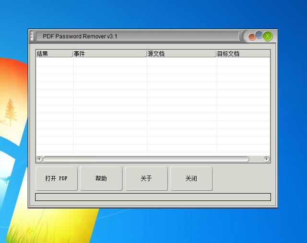Select the 目标文档 column header

(243, 54)
